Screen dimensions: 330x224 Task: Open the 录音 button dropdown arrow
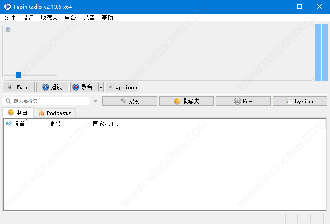101,87
